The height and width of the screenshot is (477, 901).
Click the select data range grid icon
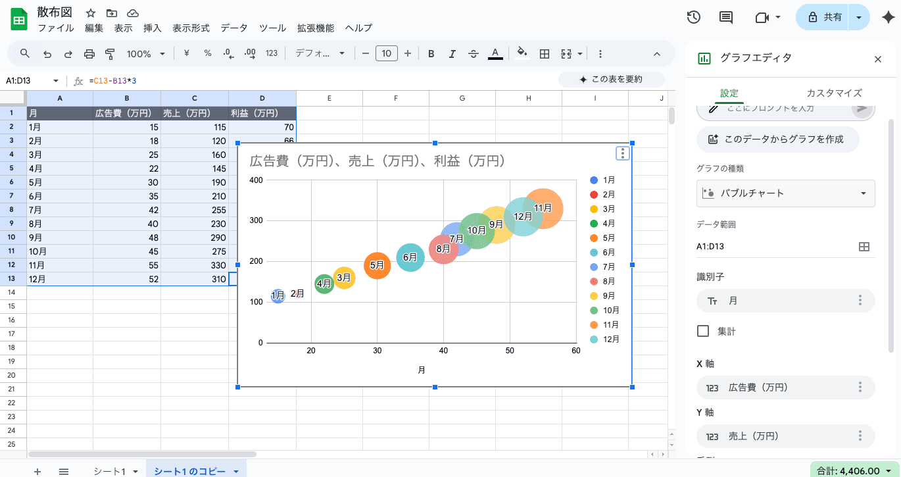[x=864, y=247]
